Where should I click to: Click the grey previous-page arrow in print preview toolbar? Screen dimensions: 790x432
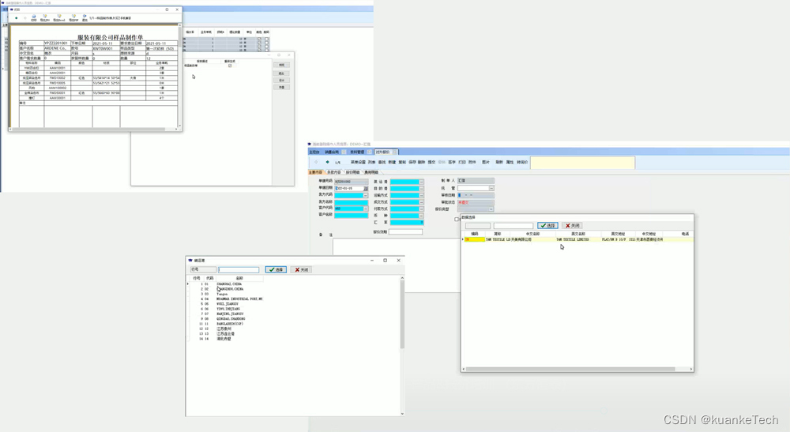25,18
